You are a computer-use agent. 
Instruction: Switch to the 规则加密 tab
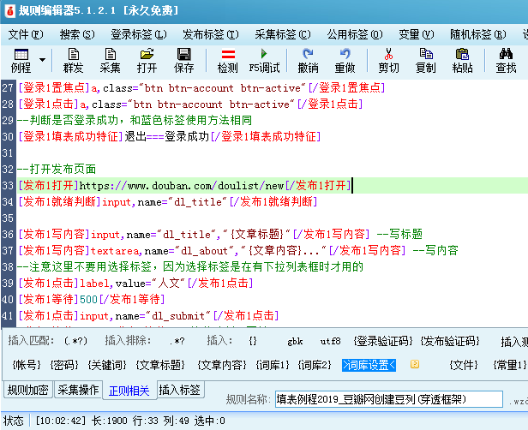(28, 390)
